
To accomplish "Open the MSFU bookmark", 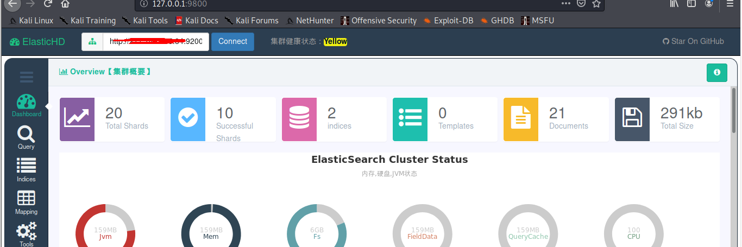I will coord(538,21).
